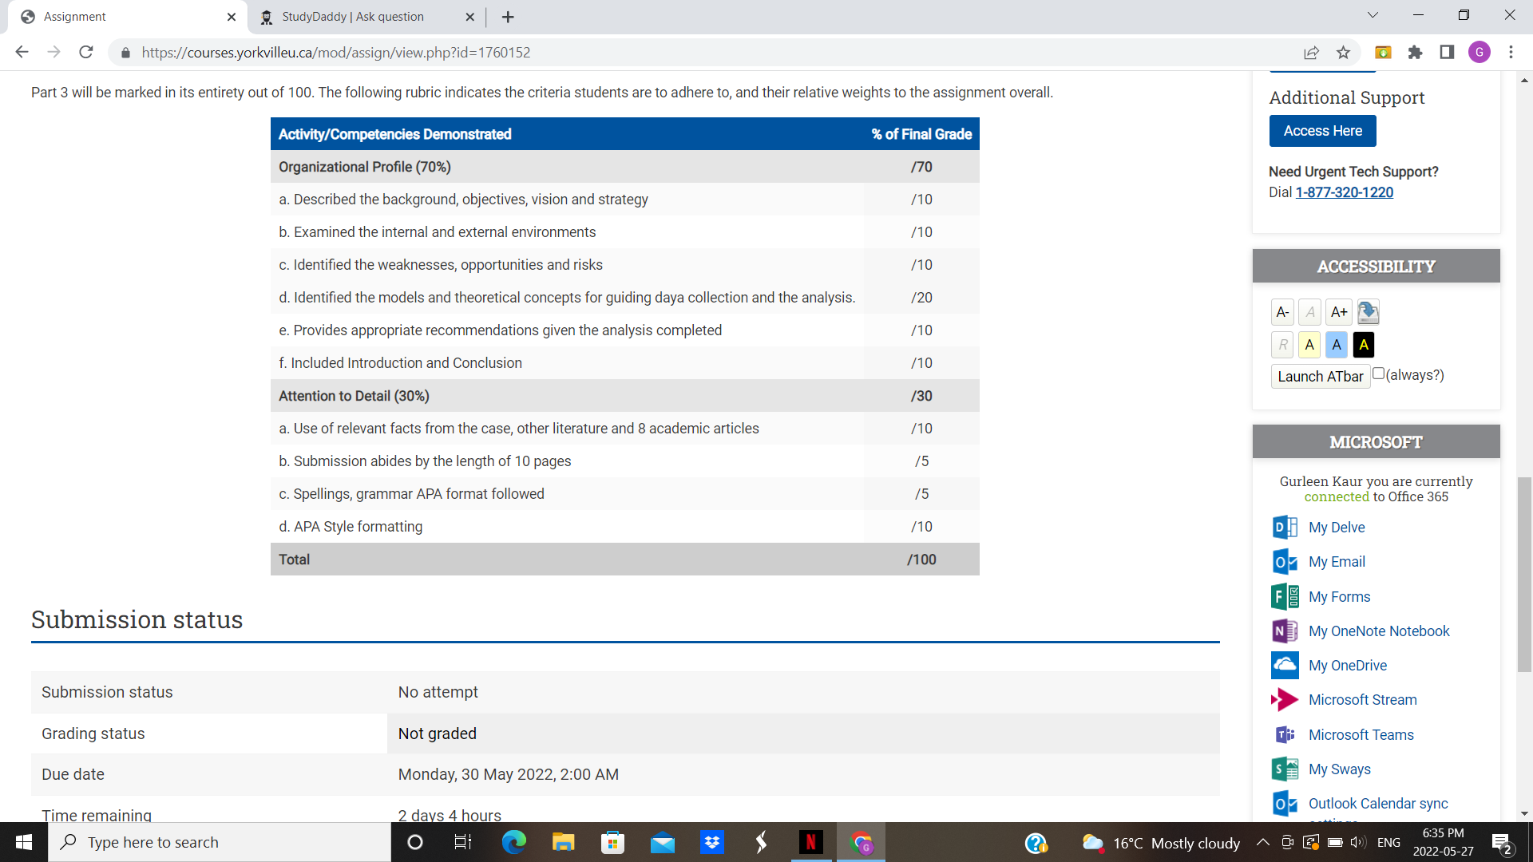Screen dimensions: 1533x862
Task: Click the Chrome extensions puzzle icon
Action: (x=1415, y=53)
